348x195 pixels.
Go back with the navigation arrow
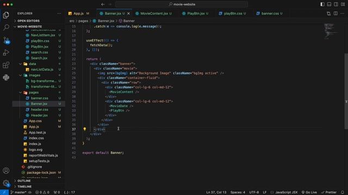103,4
